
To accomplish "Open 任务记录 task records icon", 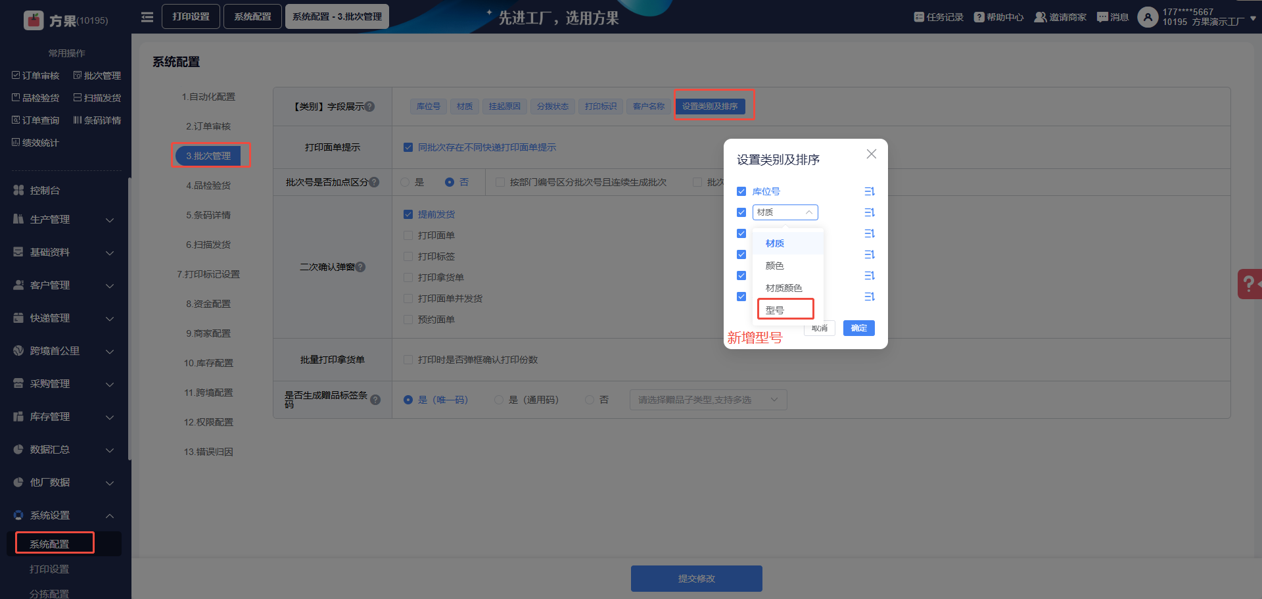I will pyautogui.click(x=919, y=17).
